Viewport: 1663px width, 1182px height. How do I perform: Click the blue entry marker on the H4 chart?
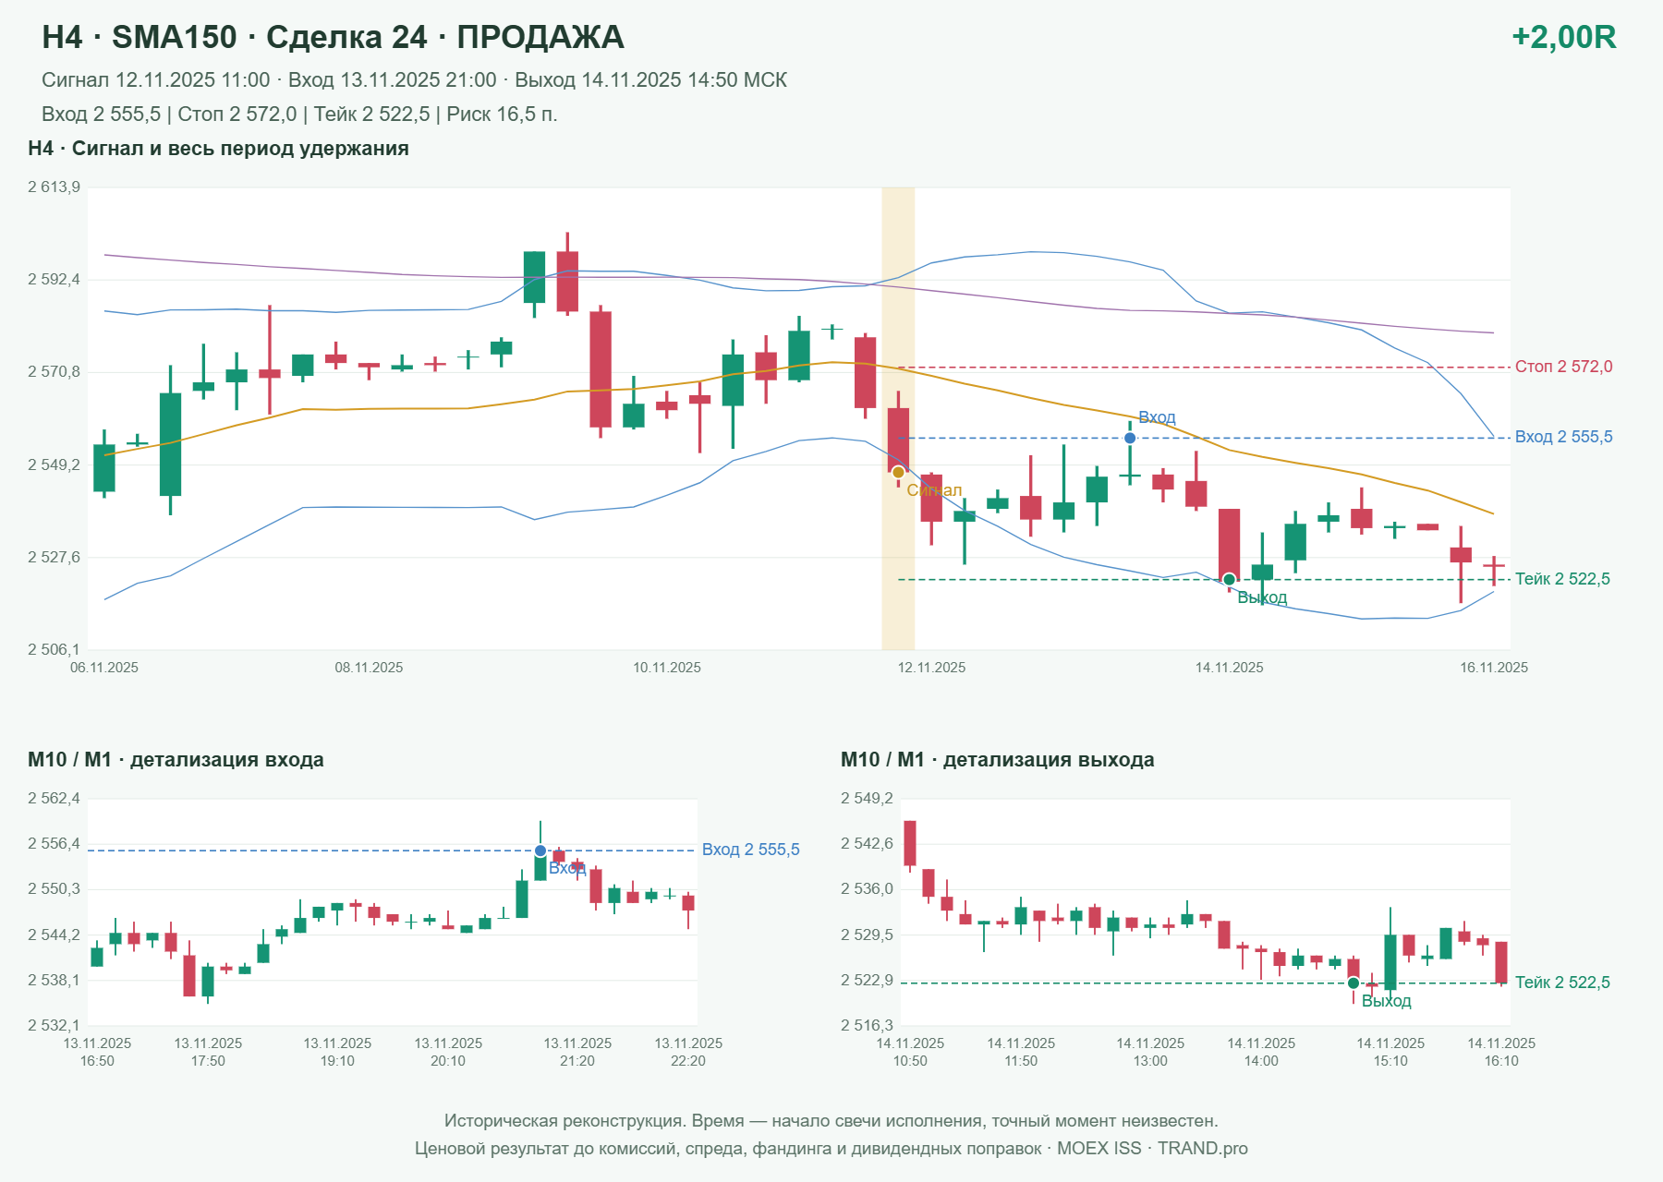(x=1129, y=438)
